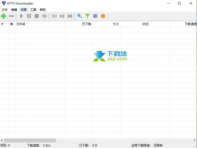Click the scrollbar left arrow
Viewport: 197px width, 148px height.
(2, 140)
